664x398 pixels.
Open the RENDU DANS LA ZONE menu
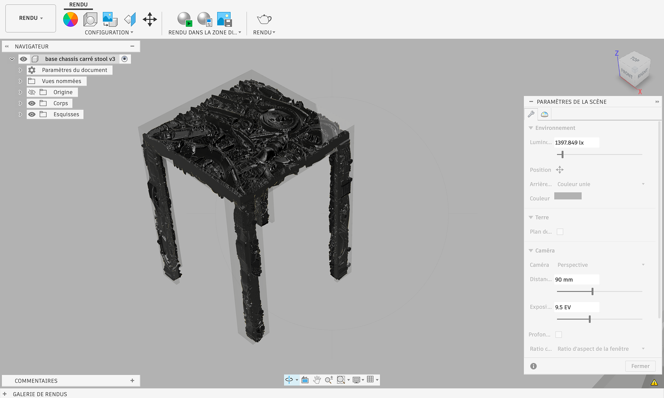tap(205, 33)
